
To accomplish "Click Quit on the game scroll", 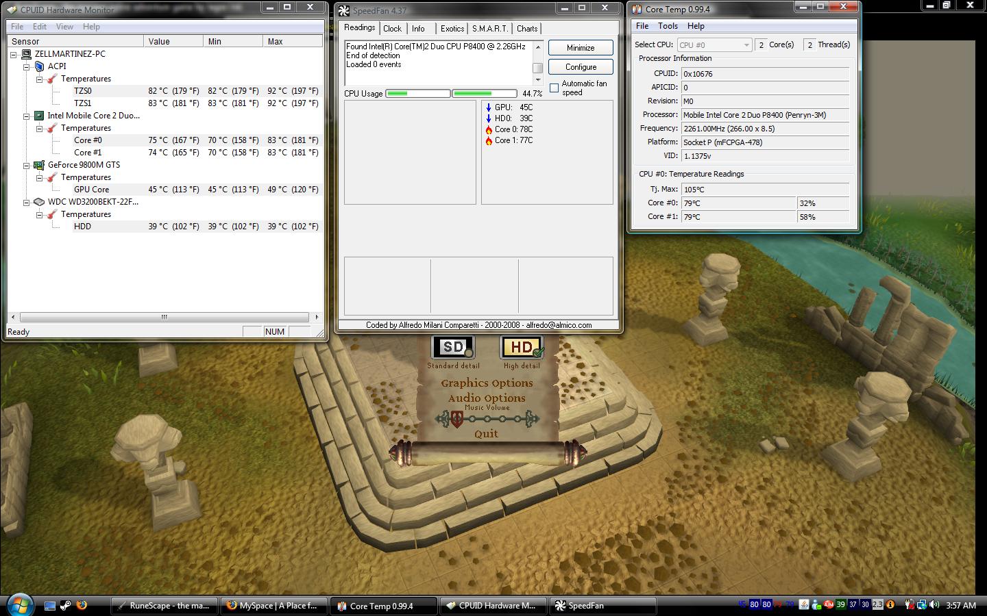I will pyautogui.click(x=487, y=434).
